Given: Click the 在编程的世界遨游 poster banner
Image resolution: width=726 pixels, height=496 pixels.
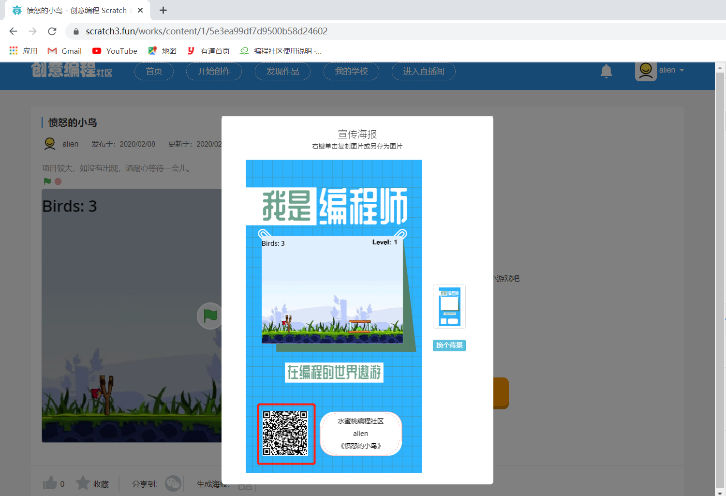Looking at the screenshot, I should [334, 373].
